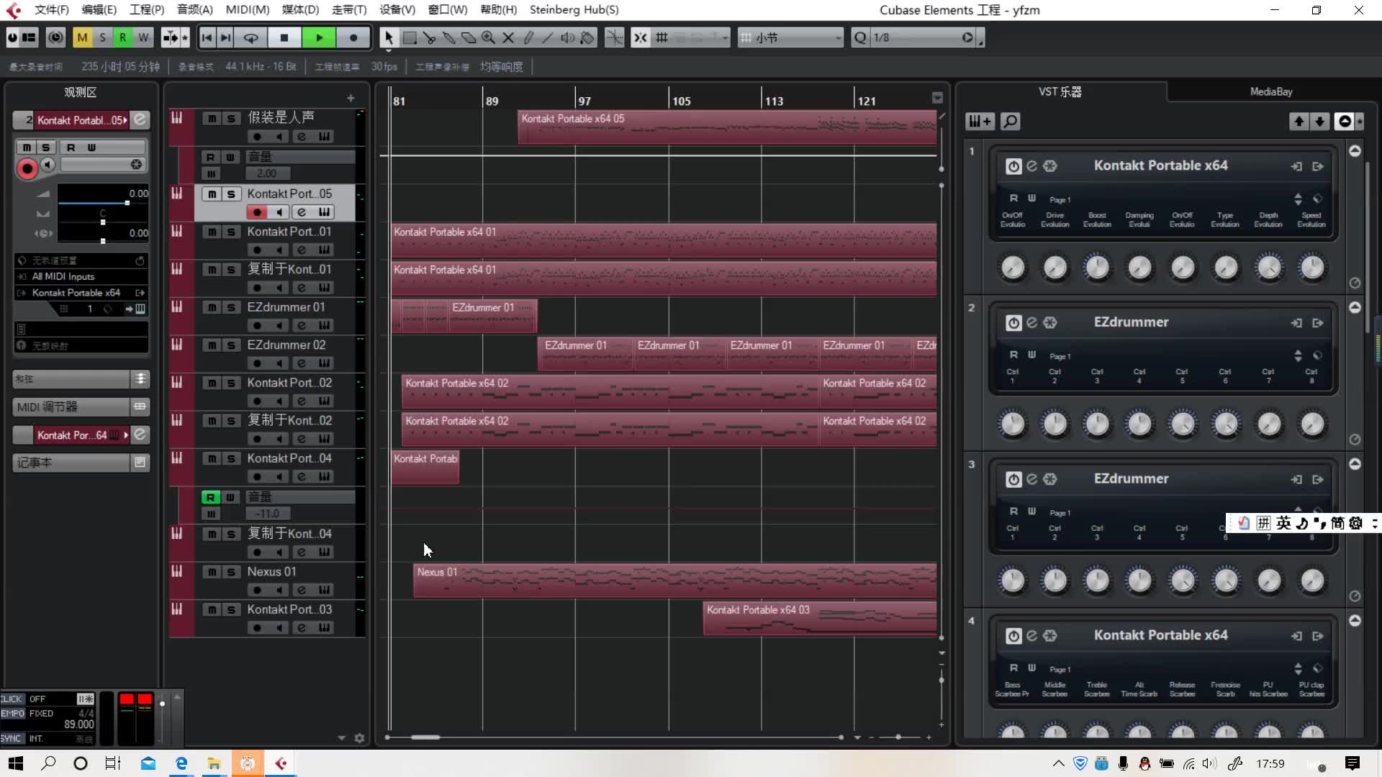
Task: Click the Record transport button
Action: point(353,37)
